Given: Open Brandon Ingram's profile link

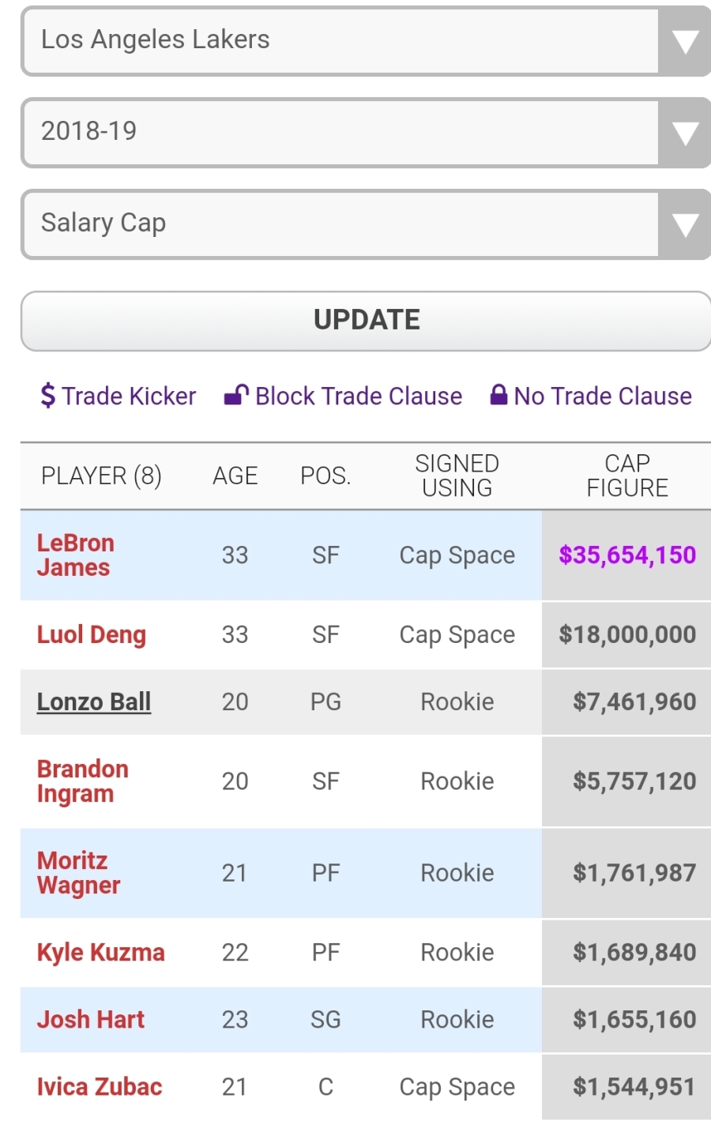Looking at the screenshot, I should (x=82, y=781).
